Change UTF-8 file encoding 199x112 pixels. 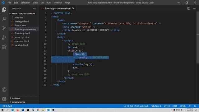pyautogui.click(x=167, y=106)
